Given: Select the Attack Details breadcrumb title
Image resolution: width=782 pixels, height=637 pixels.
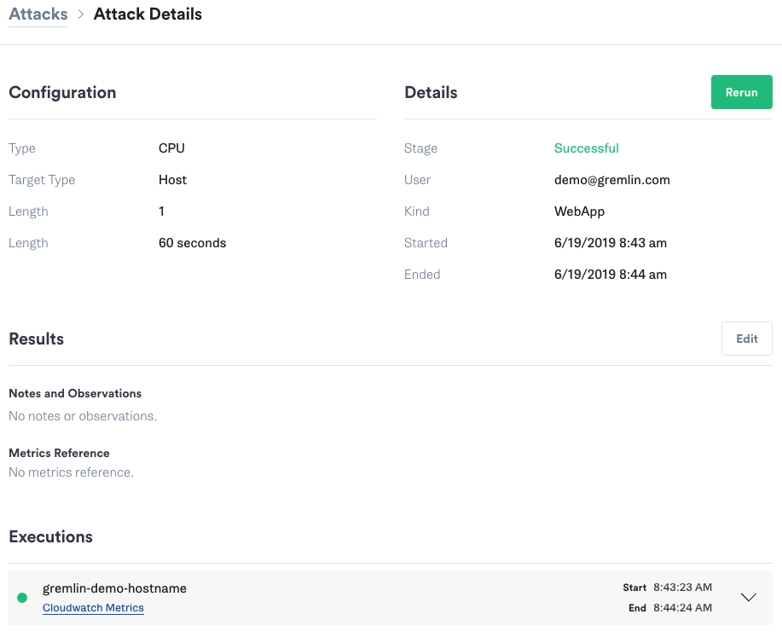Looking at the screenshot, I should click(148, 14).
